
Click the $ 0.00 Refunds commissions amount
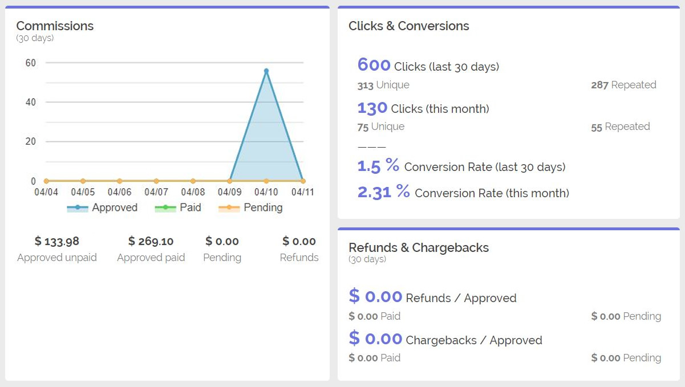pos(299,242)
